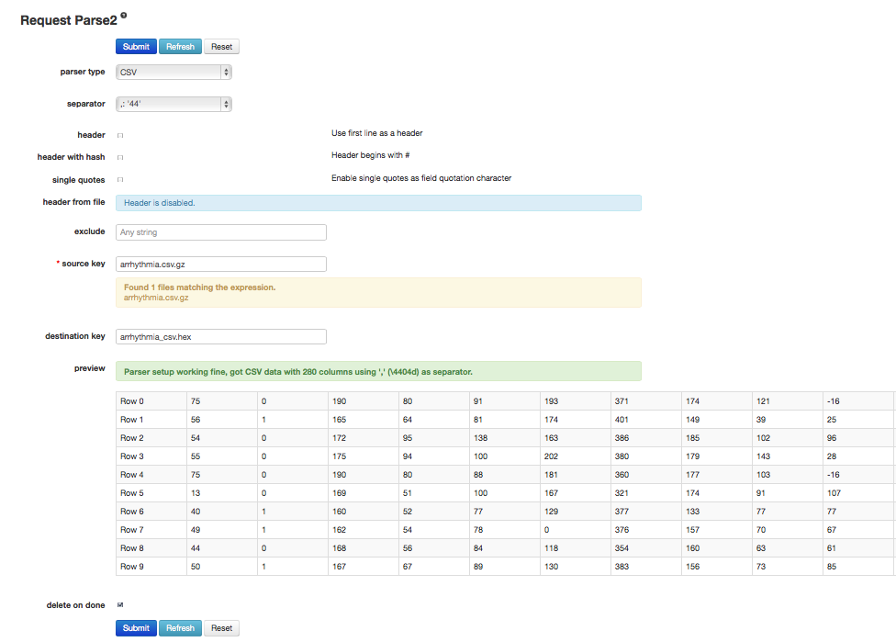The image size is (896, 642).
Task: Click the exclude input field
Action: click(220, 231)
